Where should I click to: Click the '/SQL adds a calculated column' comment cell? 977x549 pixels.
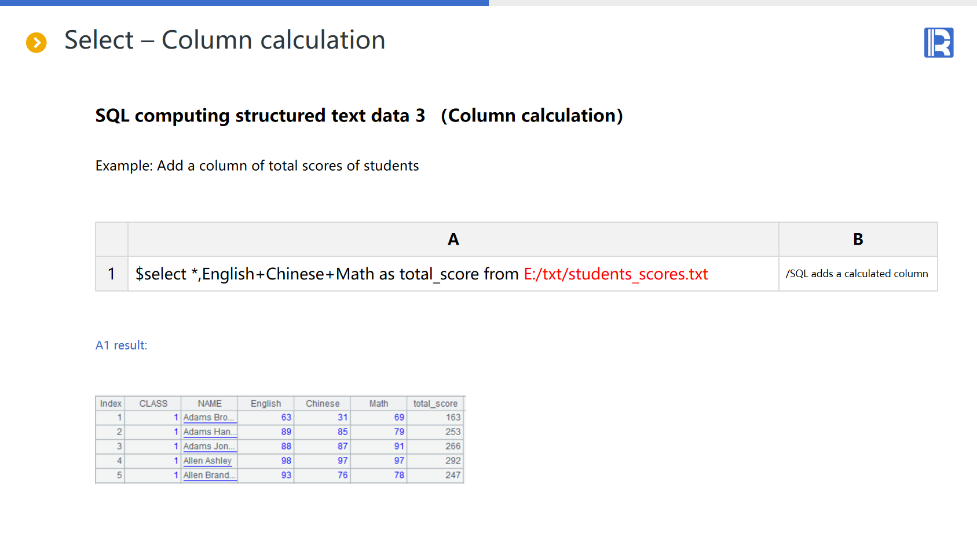[857, 274]
